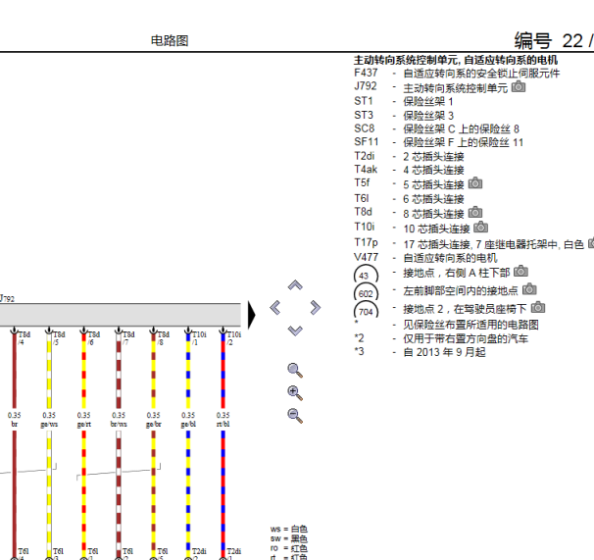This screenshot has width=594, height=560.
Task: Click the 'rt/bl' wire color label
Action: point(223,424)
